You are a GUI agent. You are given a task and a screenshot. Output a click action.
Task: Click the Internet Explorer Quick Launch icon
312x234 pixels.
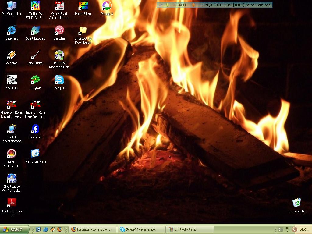(x=46, y=229)
